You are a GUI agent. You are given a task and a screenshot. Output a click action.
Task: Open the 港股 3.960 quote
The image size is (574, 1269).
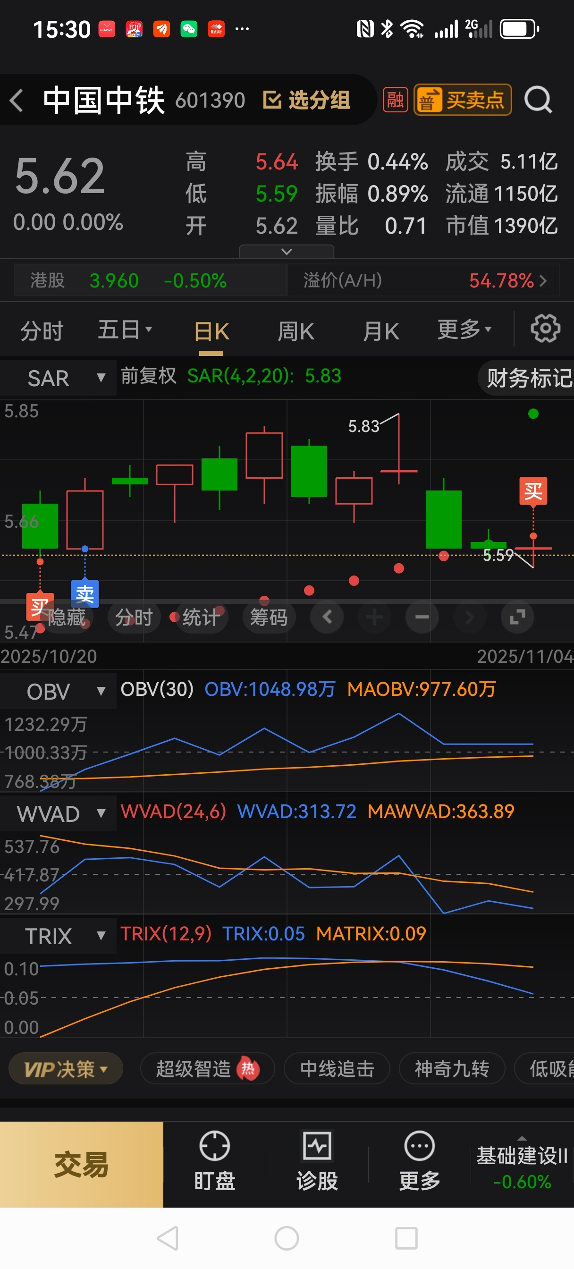[151, 280]
